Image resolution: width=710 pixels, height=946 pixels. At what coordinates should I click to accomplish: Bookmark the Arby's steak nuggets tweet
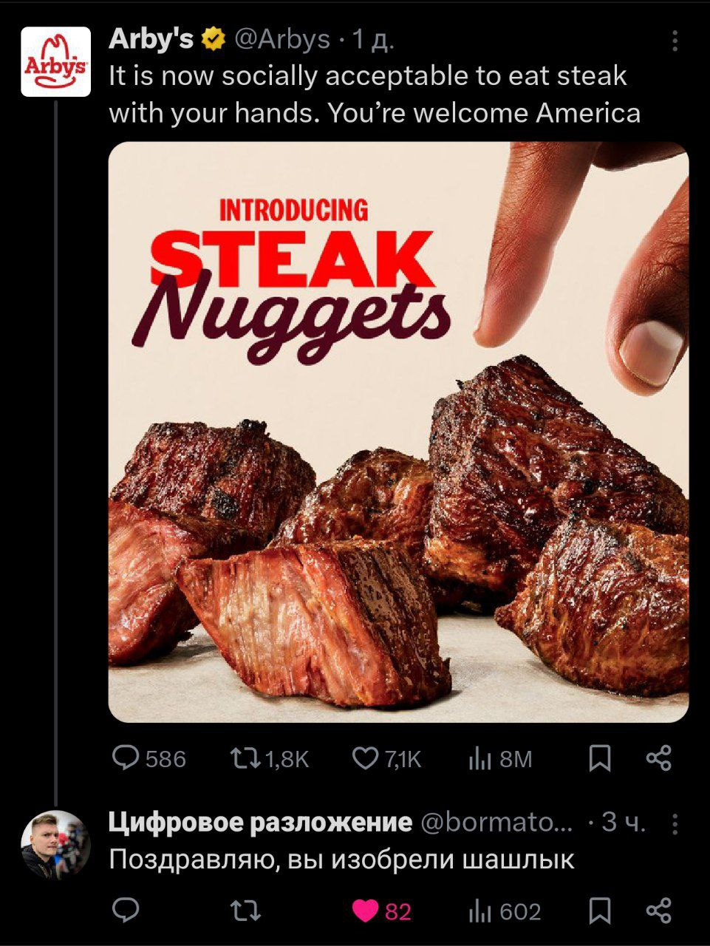600,758
